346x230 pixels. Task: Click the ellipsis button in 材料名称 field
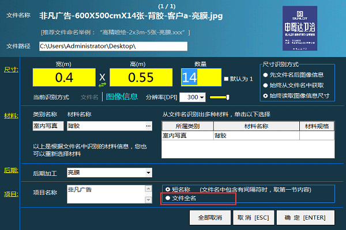(148, 125)
